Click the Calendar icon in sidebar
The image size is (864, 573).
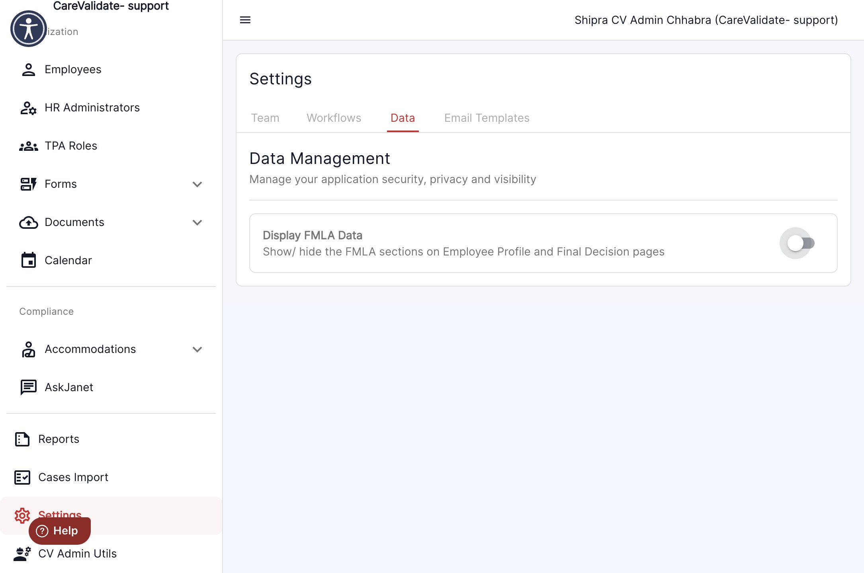28,260
